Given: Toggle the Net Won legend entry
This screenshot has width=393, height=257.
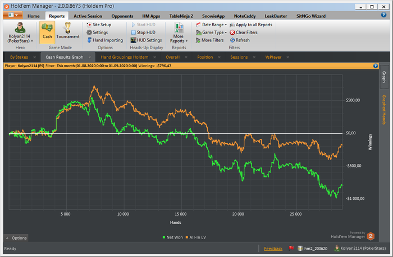Looking at the screenshot, I should [173, 237].
